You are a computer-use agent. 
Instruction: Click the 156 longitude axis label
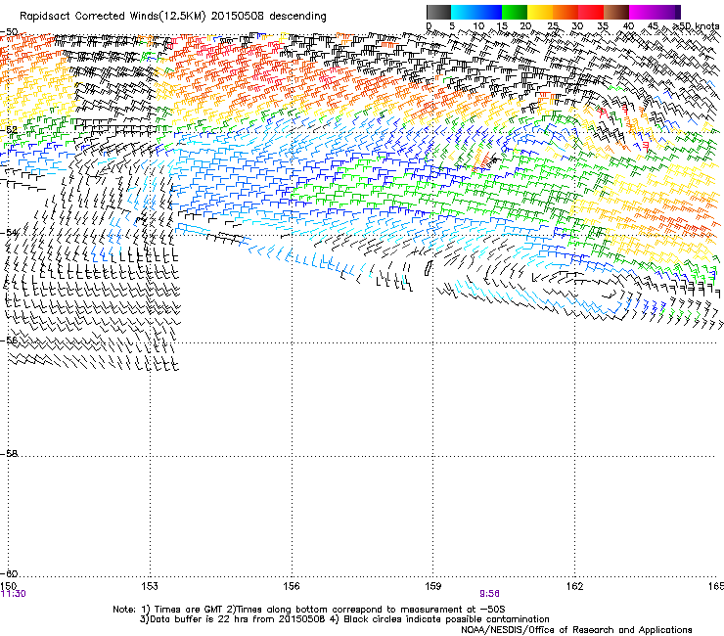click(x=292, y=586)
